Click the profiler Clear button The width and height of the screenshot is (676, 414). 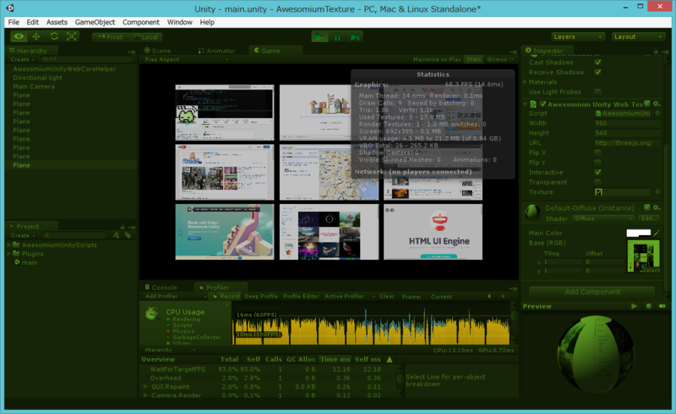[x=387, y=296]
